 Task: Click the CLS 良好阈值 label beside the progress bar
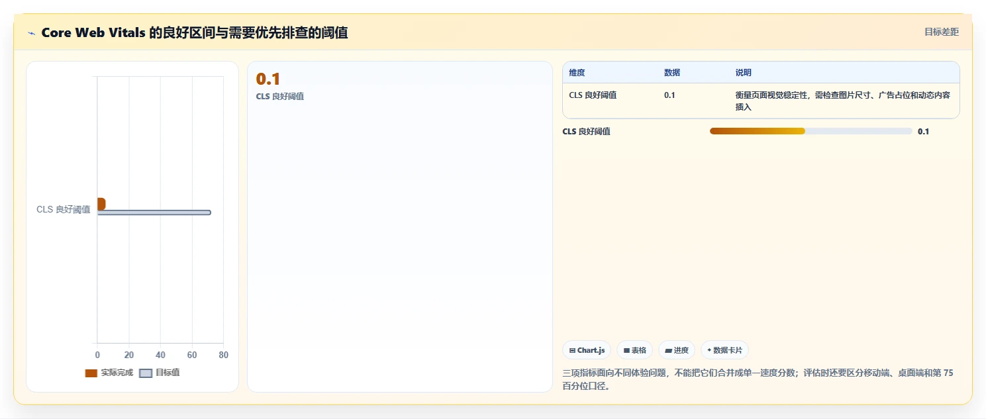point(587,131)
